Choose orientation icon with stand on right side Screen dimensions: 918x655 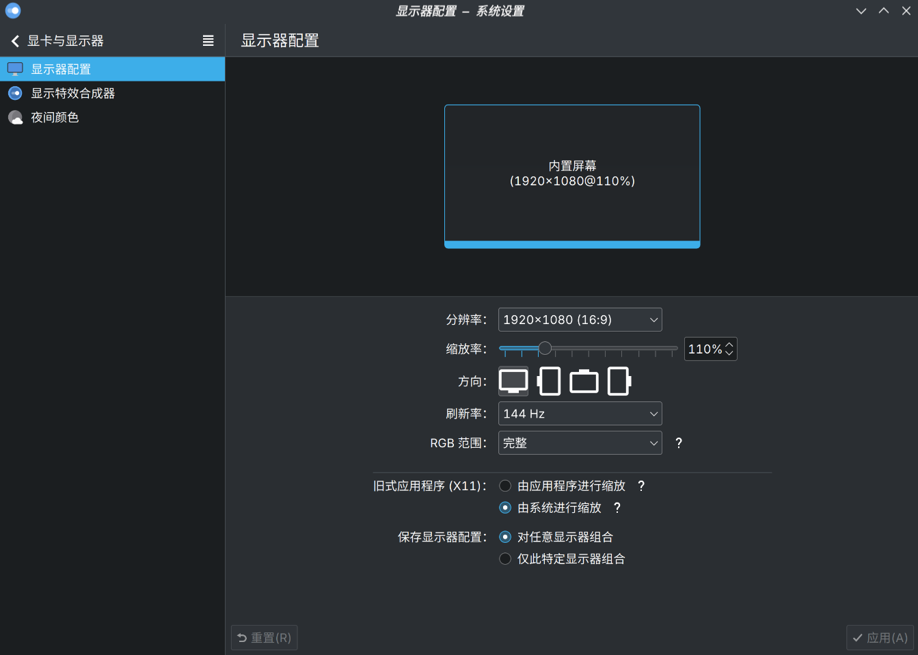point(619,382)
